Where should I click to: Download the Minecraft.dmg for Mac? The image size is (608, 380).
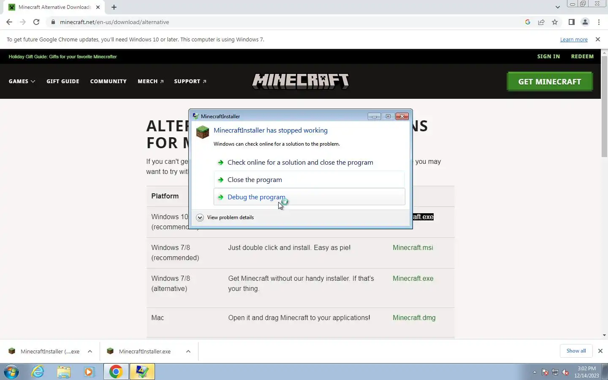pyautogui.click(x=414, y=318)
